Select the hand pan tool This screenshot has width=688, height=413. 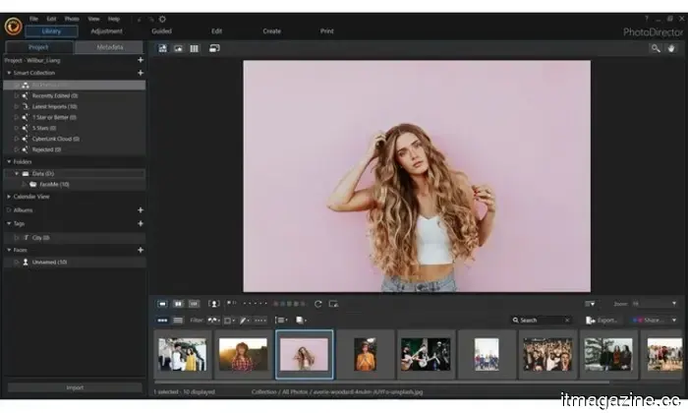[671, 48]
